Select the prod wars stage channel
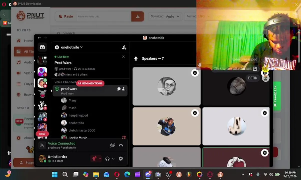Image resolution: width=301 pixels, height=180 pixels. (89, 91)
